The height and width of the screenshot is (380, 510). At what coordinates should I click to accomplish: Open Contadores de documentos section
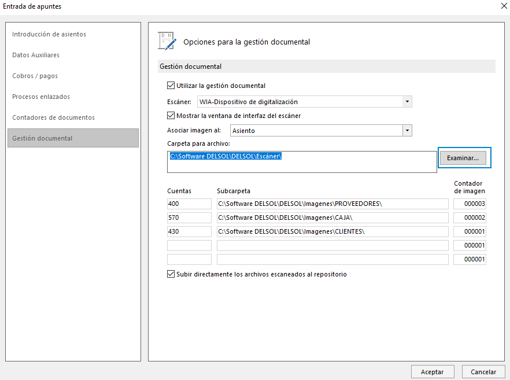[x=53, y=117]
